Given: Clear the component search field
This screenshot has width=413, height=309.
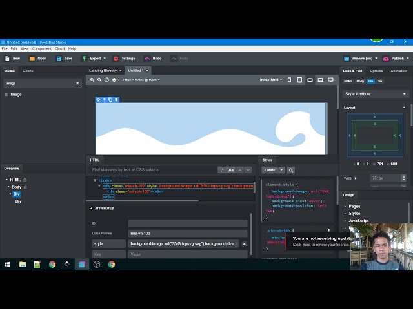Looking at the screenshot, I should 77,83.
